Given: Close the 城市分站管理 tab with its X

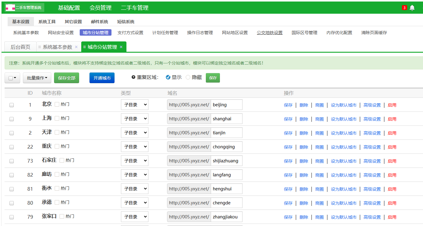Looking at the screenshot, I should [x=121, y=47].
